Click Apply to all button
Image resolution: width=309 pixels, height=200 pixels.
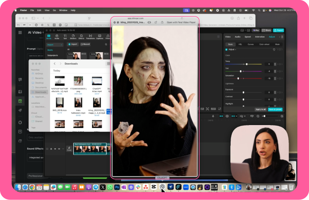pyautogui.click(x=261, y=109)
